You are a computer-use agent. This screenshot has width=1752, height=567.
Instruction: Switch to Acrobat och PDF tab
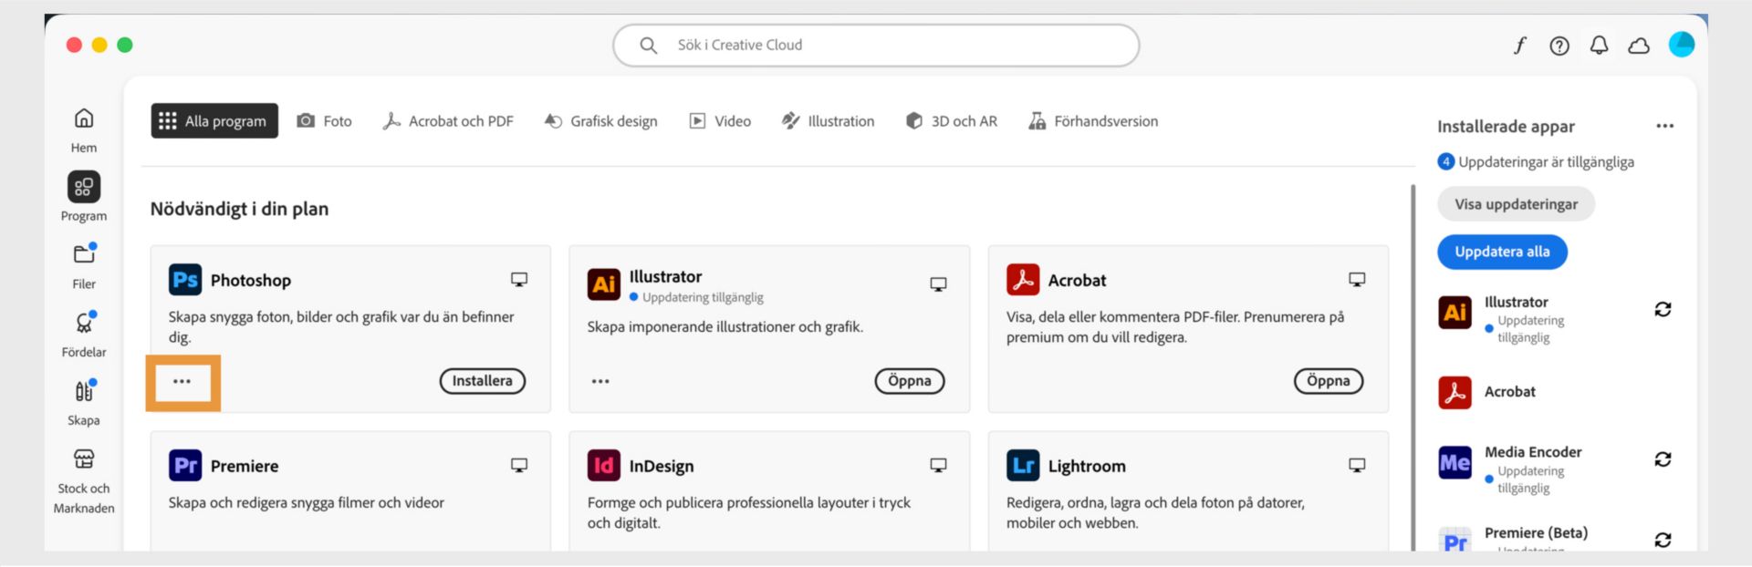tap(448, 121)
